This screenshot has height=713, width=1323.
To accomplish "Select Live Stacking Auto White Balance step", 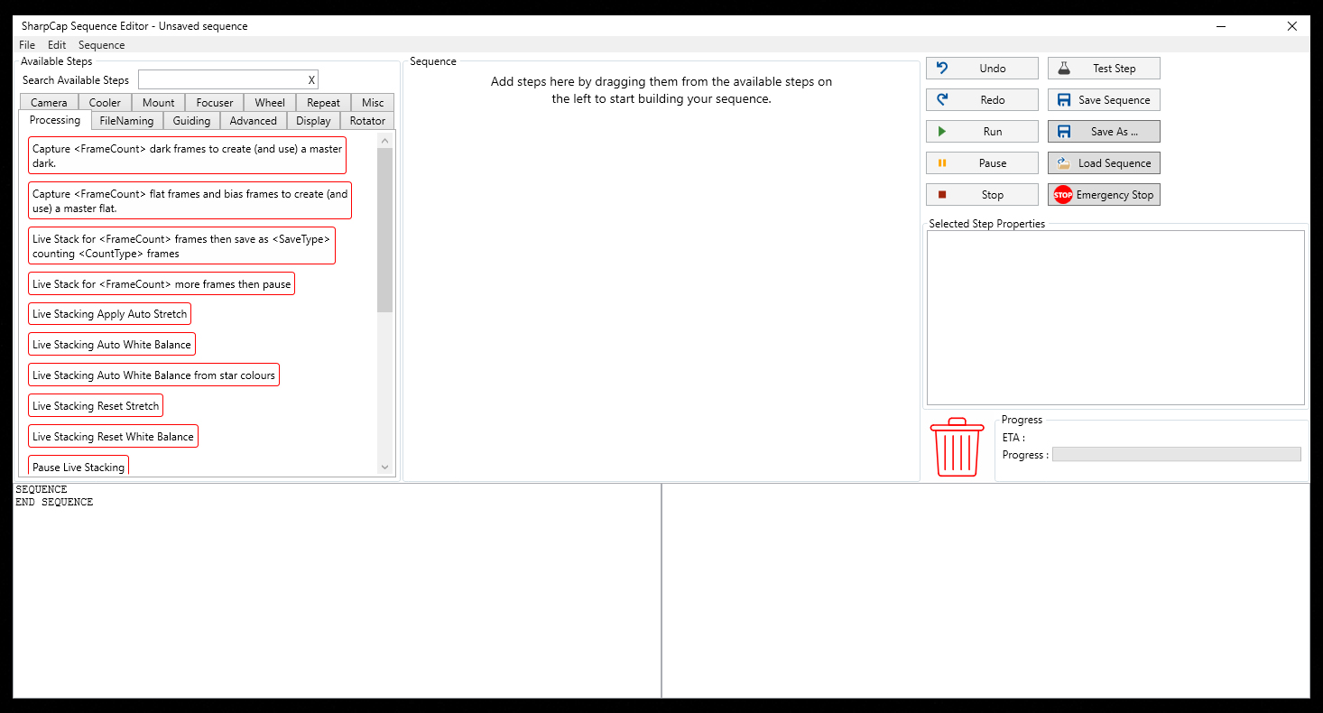I will [x=112, y=345].
